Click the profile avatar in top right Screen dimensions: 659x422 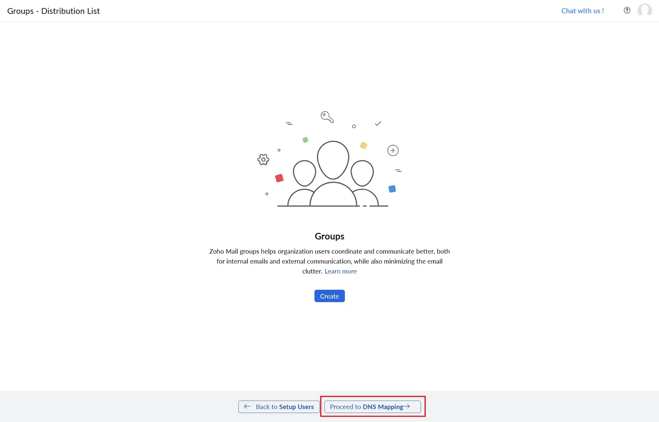tap(645, 10)
